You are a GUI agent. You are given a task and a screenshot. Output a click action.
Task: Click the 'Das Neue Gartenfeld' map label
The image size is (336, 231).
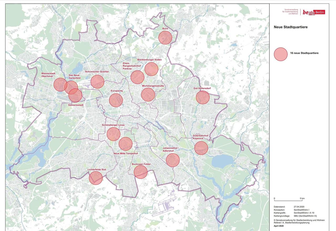(74, 77)
